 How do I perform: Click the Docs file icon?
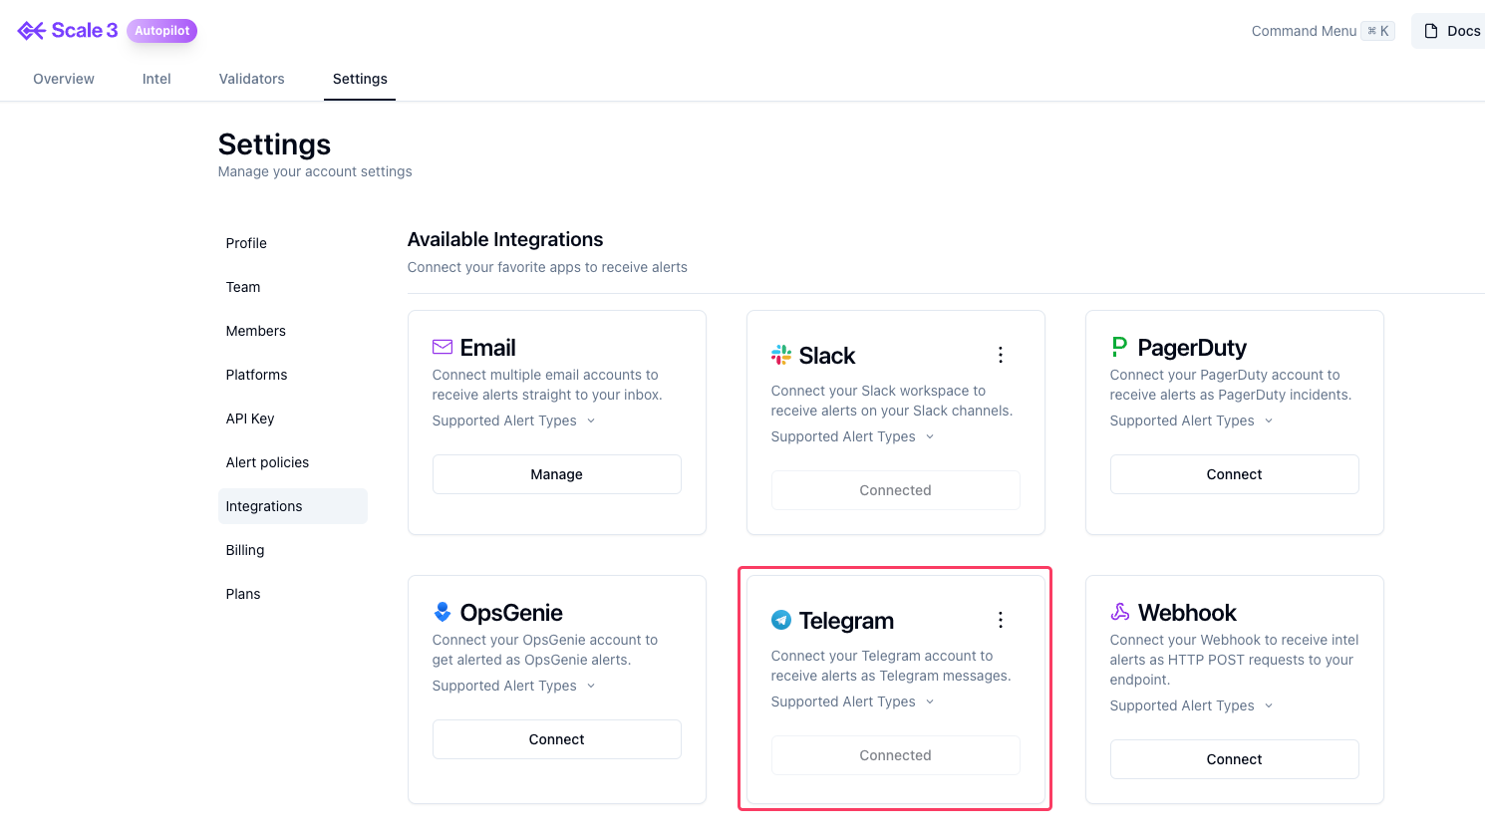1431,31
